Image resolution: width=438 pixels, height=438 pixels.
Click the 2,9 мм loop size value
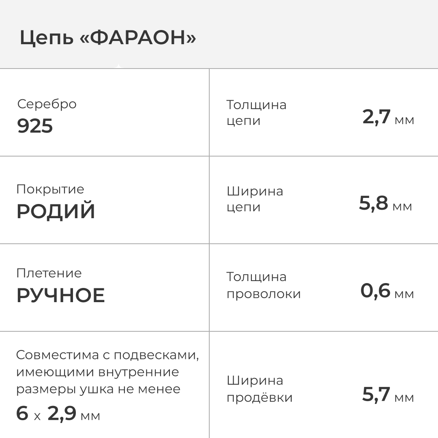pos(74,414)
